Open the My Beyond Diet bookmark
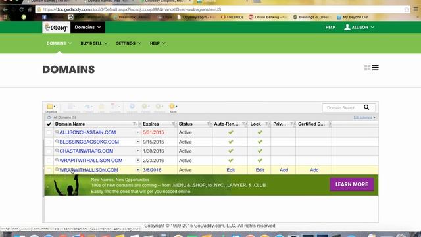The height and width of the screenshot is (237, 421). point(353,17)
